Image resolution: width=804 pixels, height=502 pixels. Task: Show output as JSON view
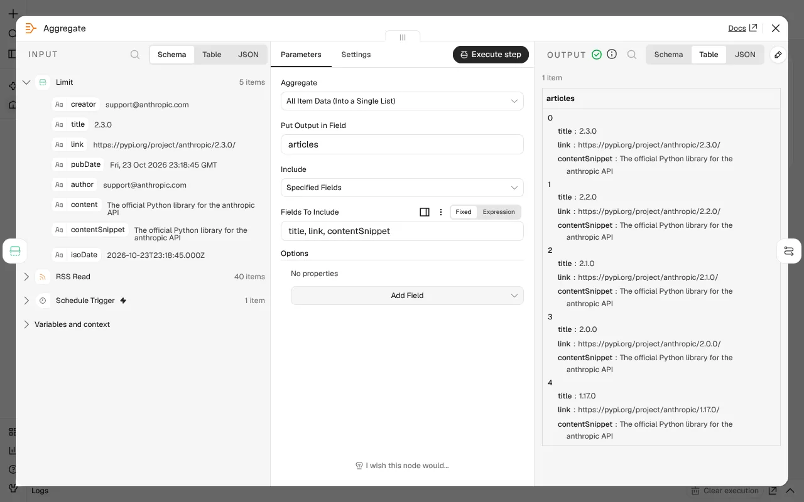[x=745, y=55]
